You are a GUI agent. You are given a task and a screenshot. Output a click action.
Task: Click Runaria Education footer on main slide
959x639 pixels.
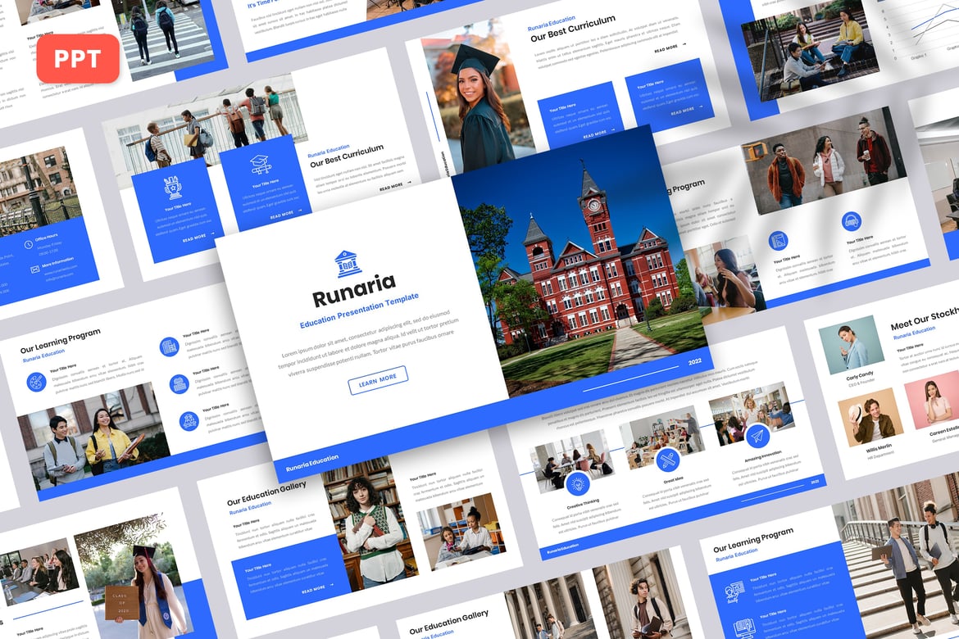(x=312, y=462)
